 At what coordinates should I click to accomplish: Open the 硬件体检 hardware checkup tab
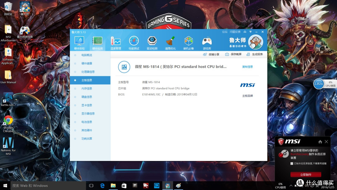point(79,43)
